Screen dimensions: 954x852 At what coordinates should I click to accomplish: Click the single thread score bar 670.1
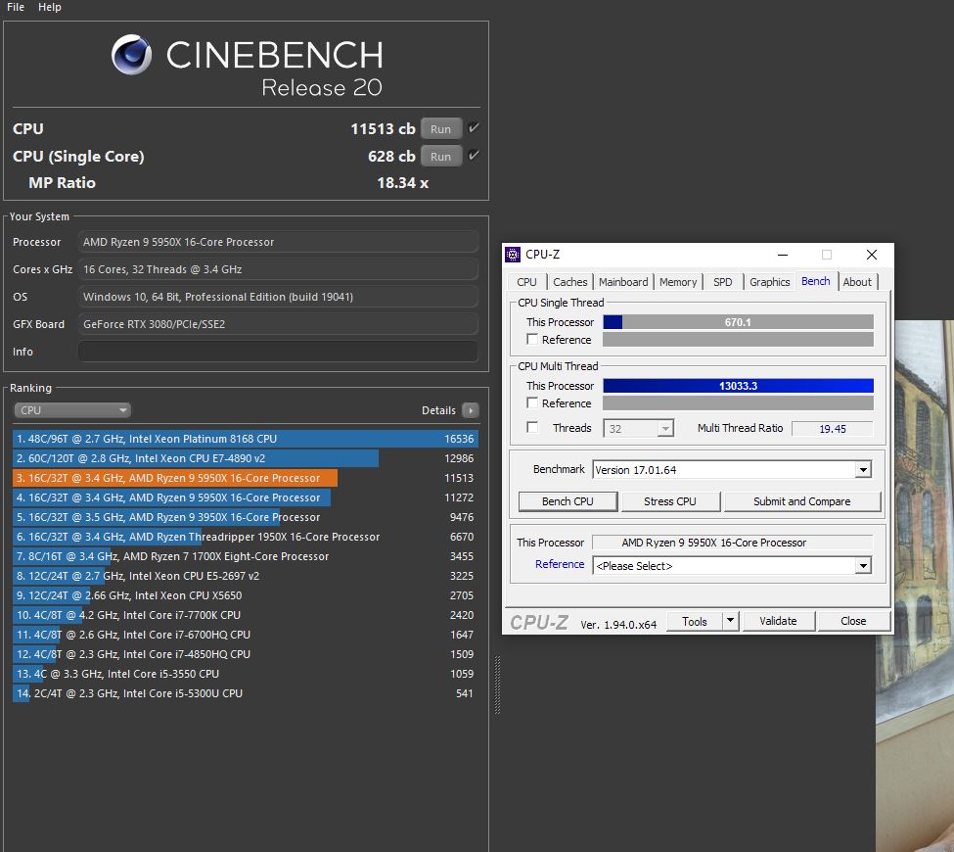click(738, 322)
